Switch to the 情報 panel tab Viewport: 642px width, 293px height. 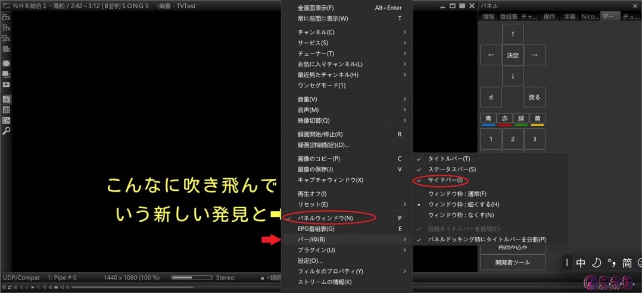488,17
